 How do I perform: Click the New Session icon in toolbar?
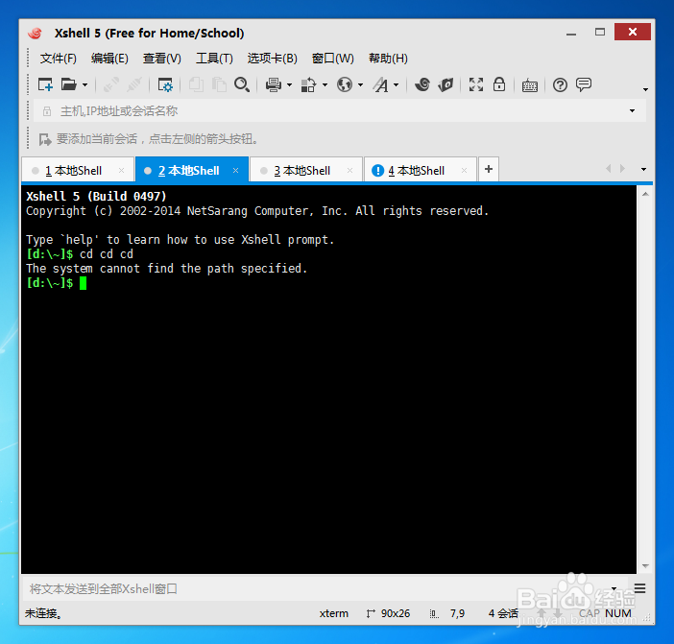pos(45,84)
